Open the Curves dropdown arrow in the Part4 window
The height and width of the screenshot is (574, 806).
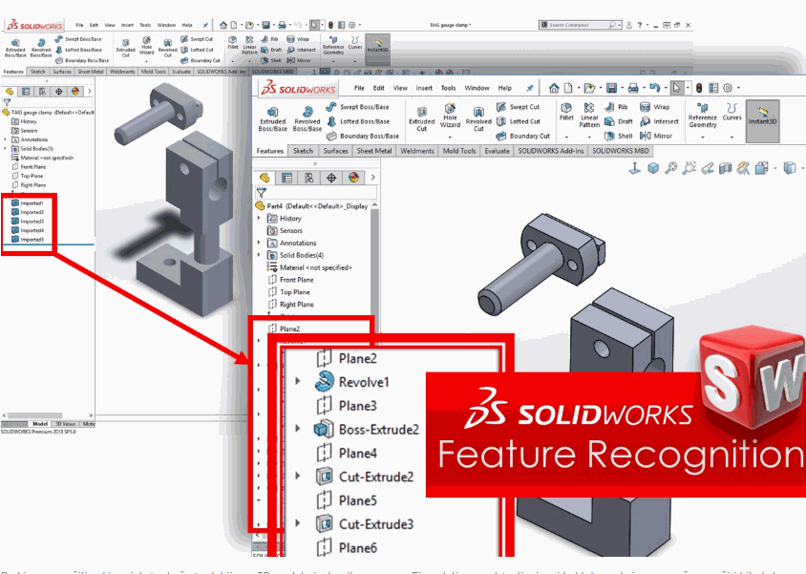(x=732, y=138)
